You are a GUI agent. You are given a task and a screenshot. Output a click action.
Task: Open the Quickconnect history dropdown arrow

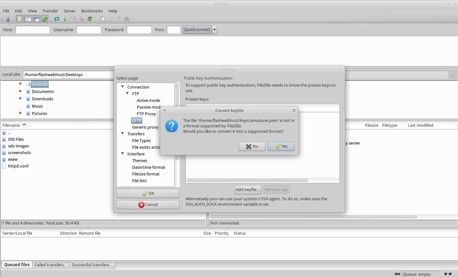215,30
